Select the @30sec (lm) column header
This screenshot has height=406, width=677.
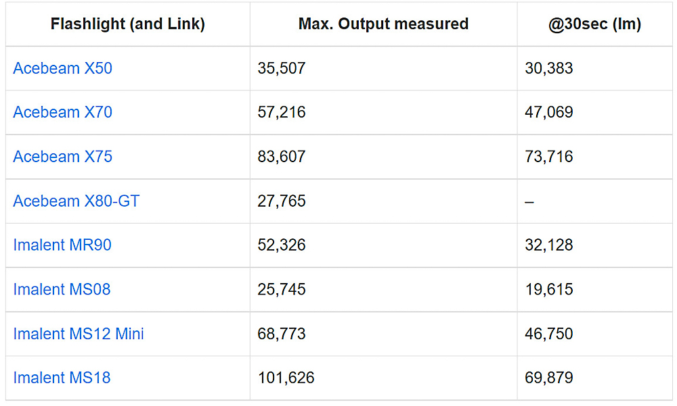(595, 24)
